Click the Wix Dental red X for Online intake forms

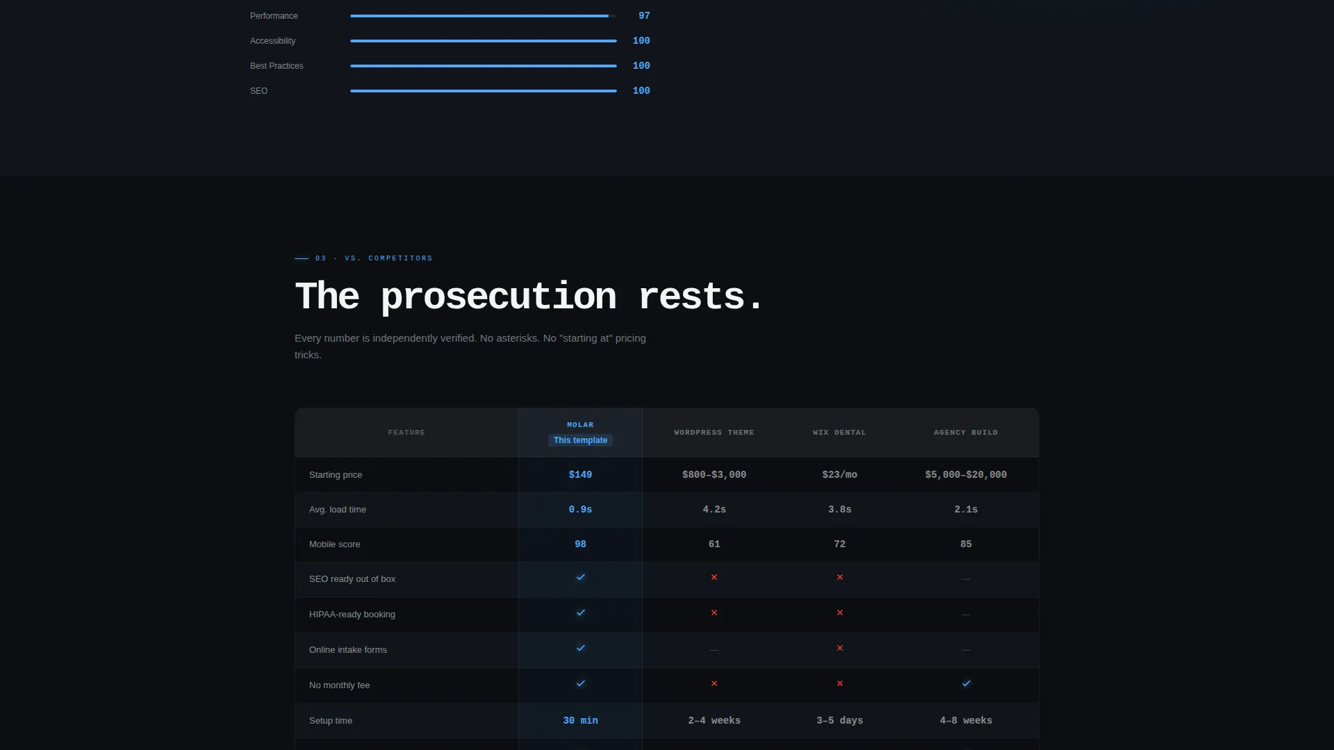pyautogui.click(x=840, y=648)
